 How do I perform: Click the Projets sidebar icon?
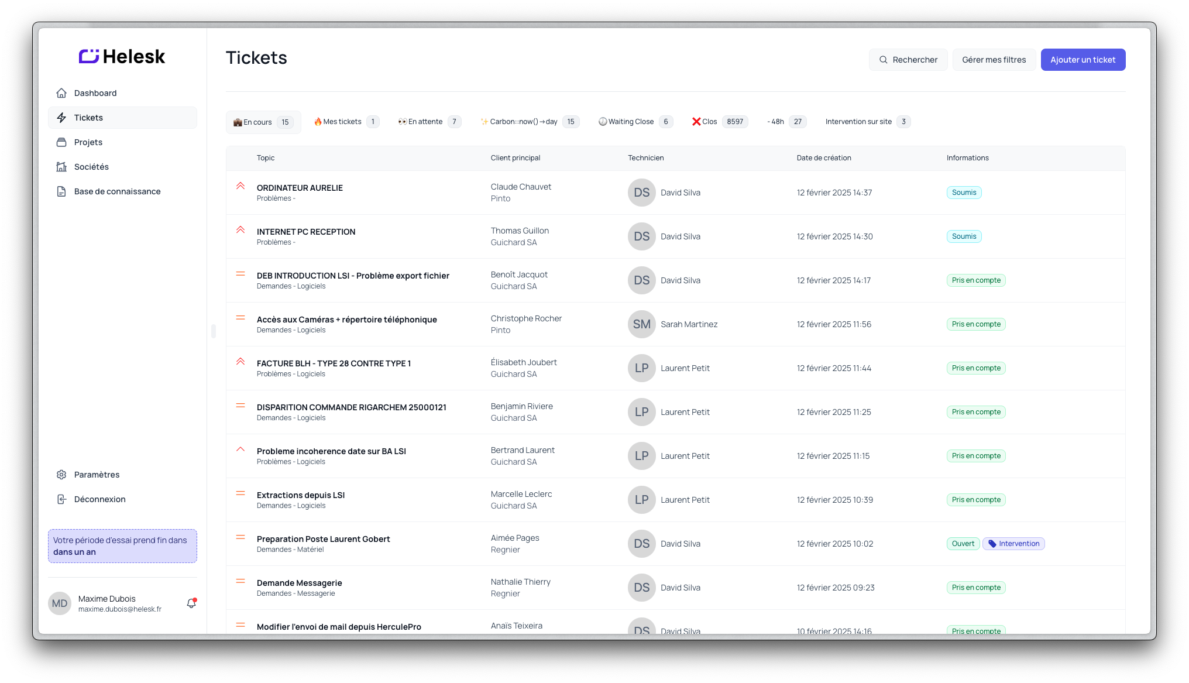(x=61, y=142)
